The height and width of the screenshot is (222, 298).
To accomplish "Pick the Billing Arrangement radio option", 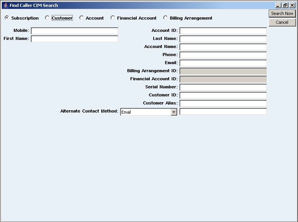I will click(166, 18).
